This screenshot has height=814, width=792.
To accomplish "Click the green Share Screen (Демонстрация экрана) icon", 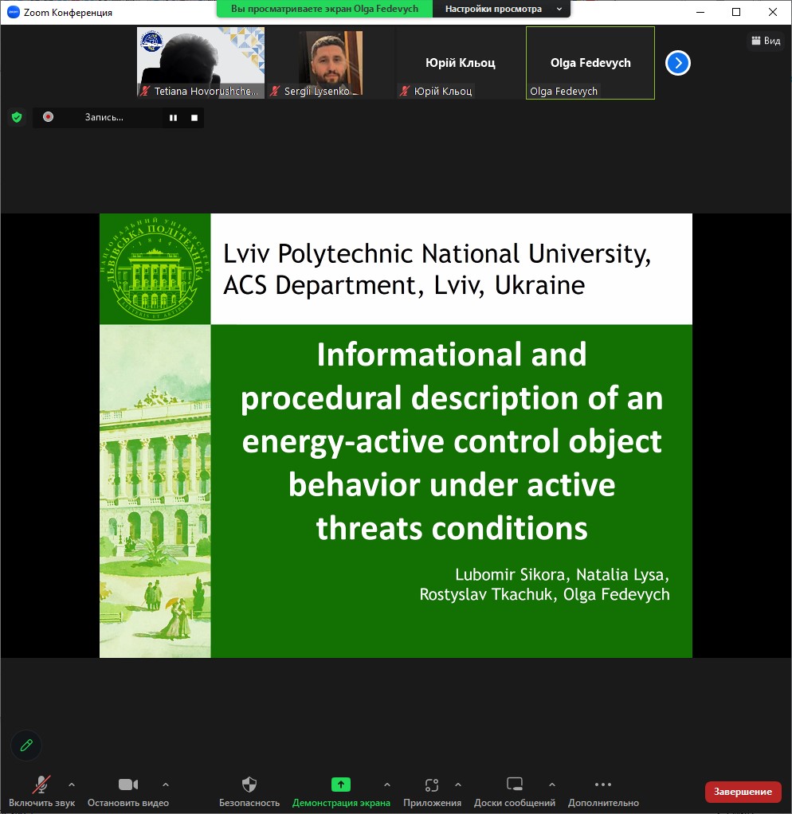I will click(x=341, y=785).
